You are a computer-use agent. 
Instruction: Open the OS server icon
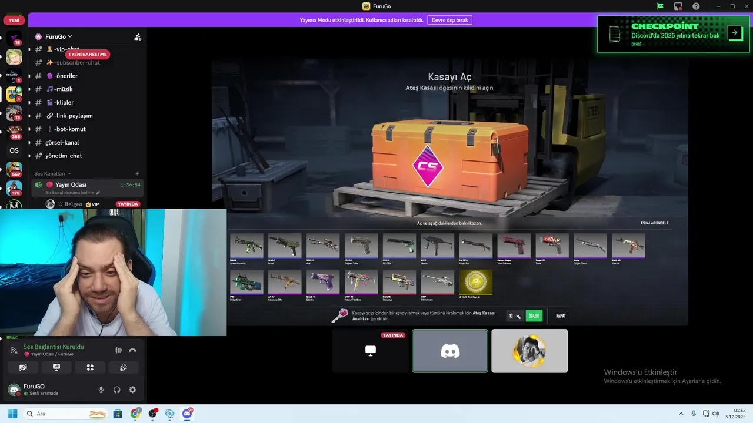coord(14,150)
